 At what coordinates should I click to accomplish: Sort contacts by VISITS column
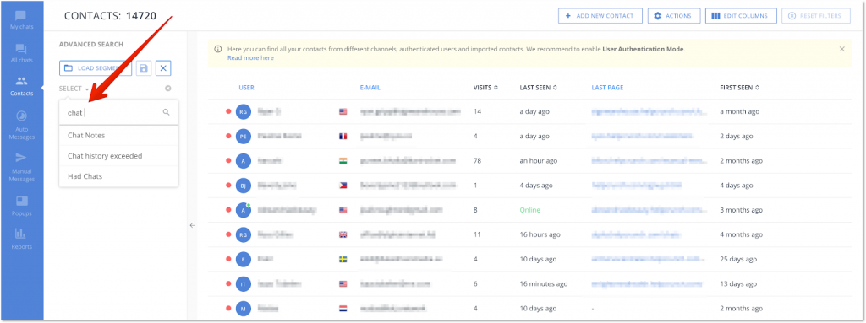click(x=485, y=87)
